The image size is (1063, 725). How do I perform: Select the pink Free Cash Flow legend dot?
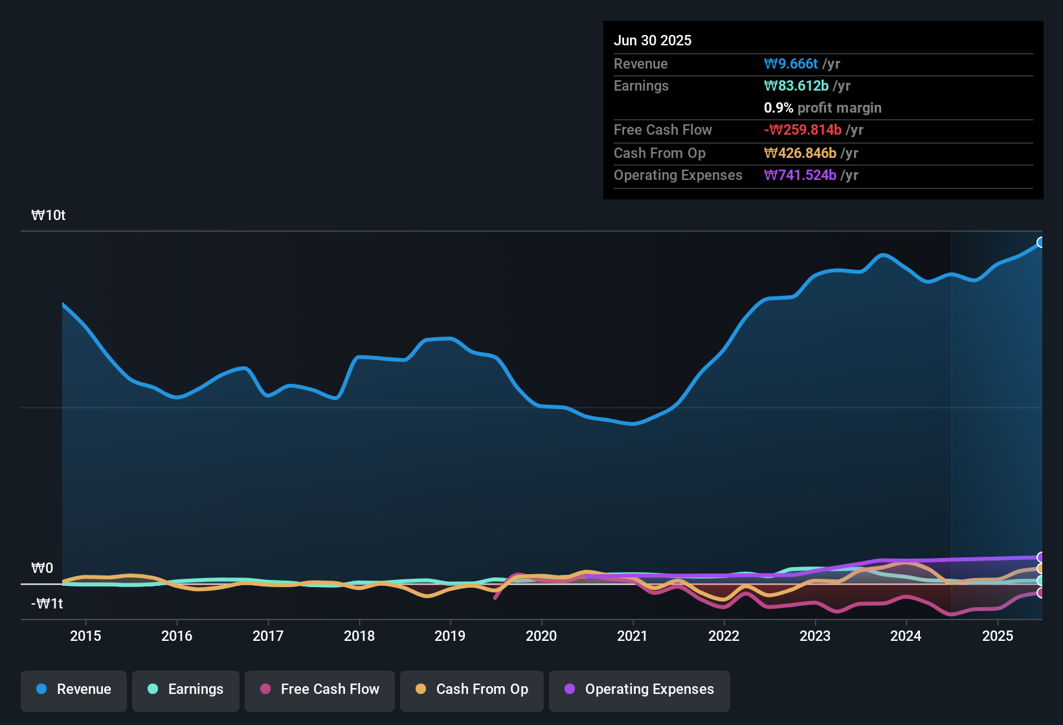point(265,689)
